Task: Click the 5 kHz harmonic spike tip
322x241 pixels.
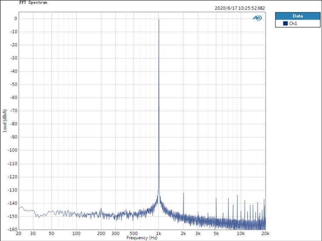Action: [216, 198]
